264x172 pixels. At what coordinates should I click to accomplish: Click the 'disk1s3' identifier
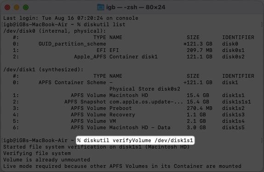click(x=233, y=115)
